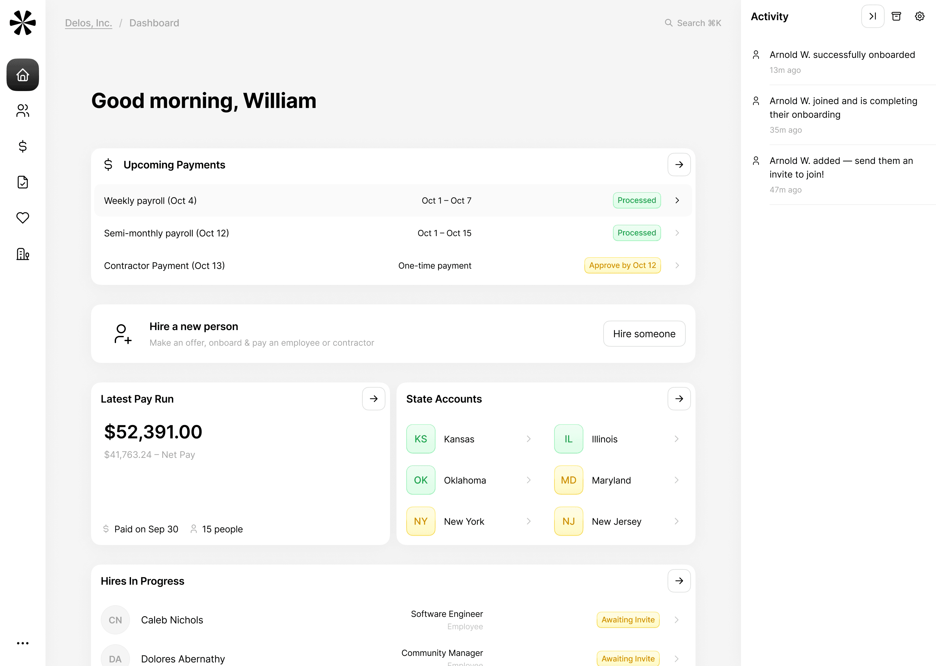Click the three-dots more menu in sidebar
Screen dimensions: 936x666
[x=22, y=643]
